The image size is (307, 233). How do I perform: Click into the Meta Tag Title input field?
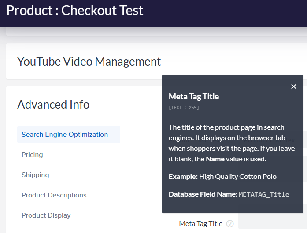(x=271, y=224)
